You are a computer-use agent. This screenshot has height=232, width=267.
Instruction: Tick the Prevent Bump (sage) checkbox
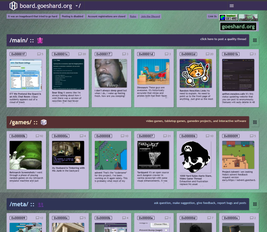click(166, 230)
